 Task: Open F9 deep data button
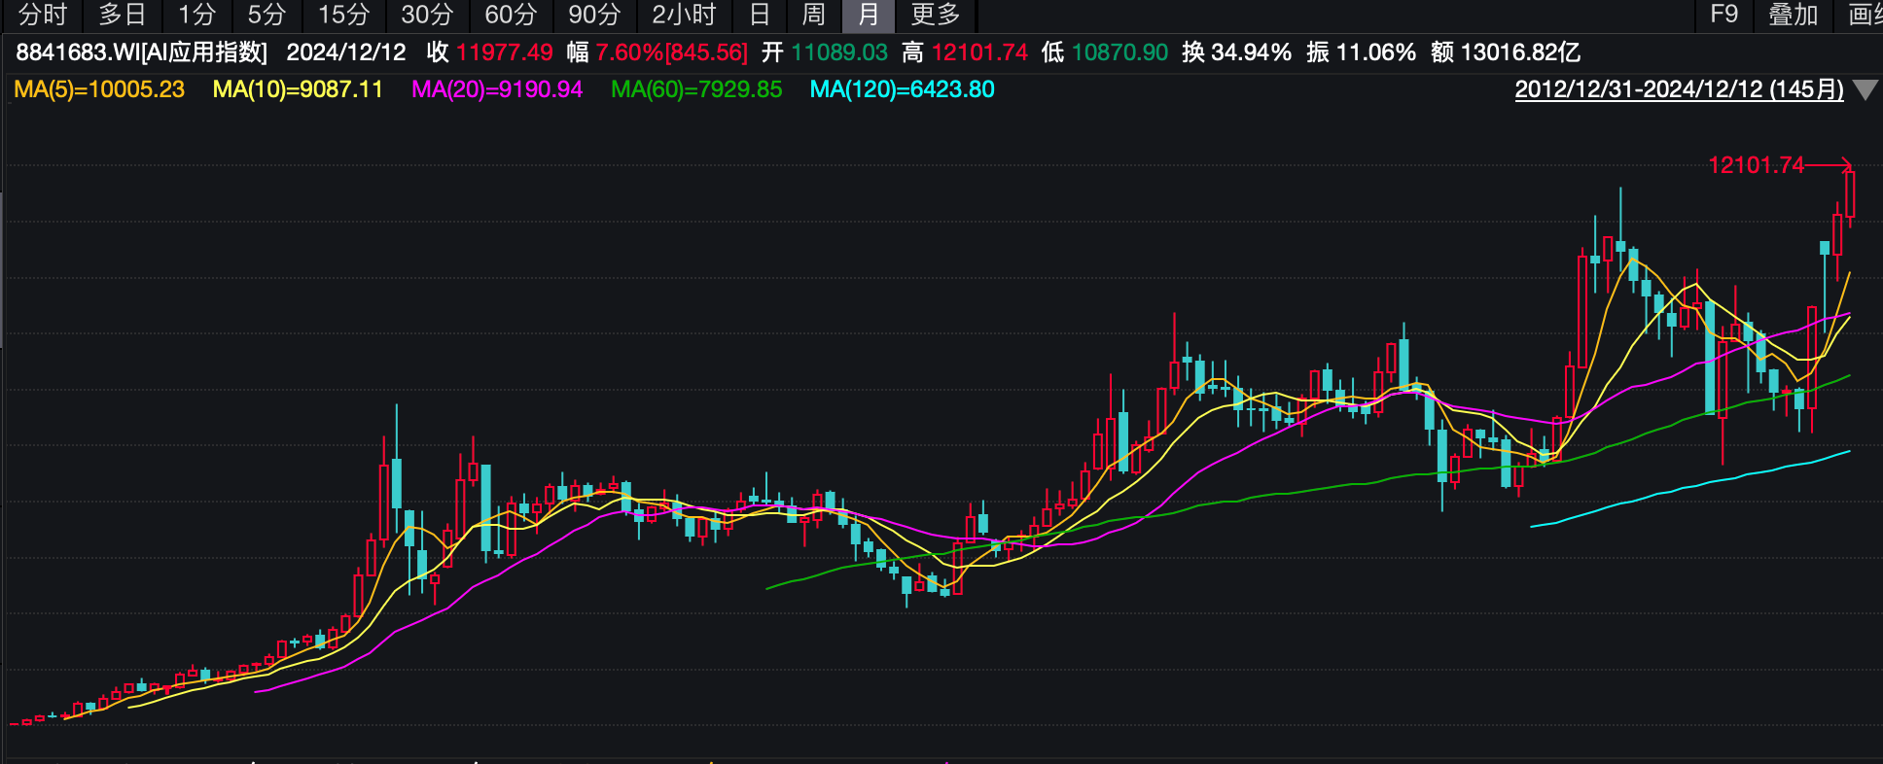click(1723, 15)
